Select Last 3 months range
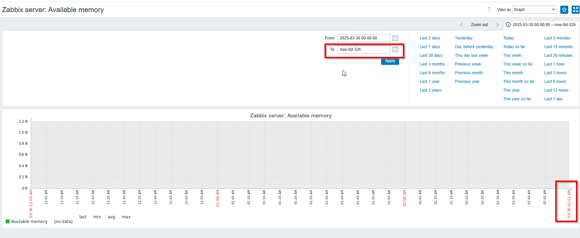Viewport: 580px width, 238px height. coord(432,64)
